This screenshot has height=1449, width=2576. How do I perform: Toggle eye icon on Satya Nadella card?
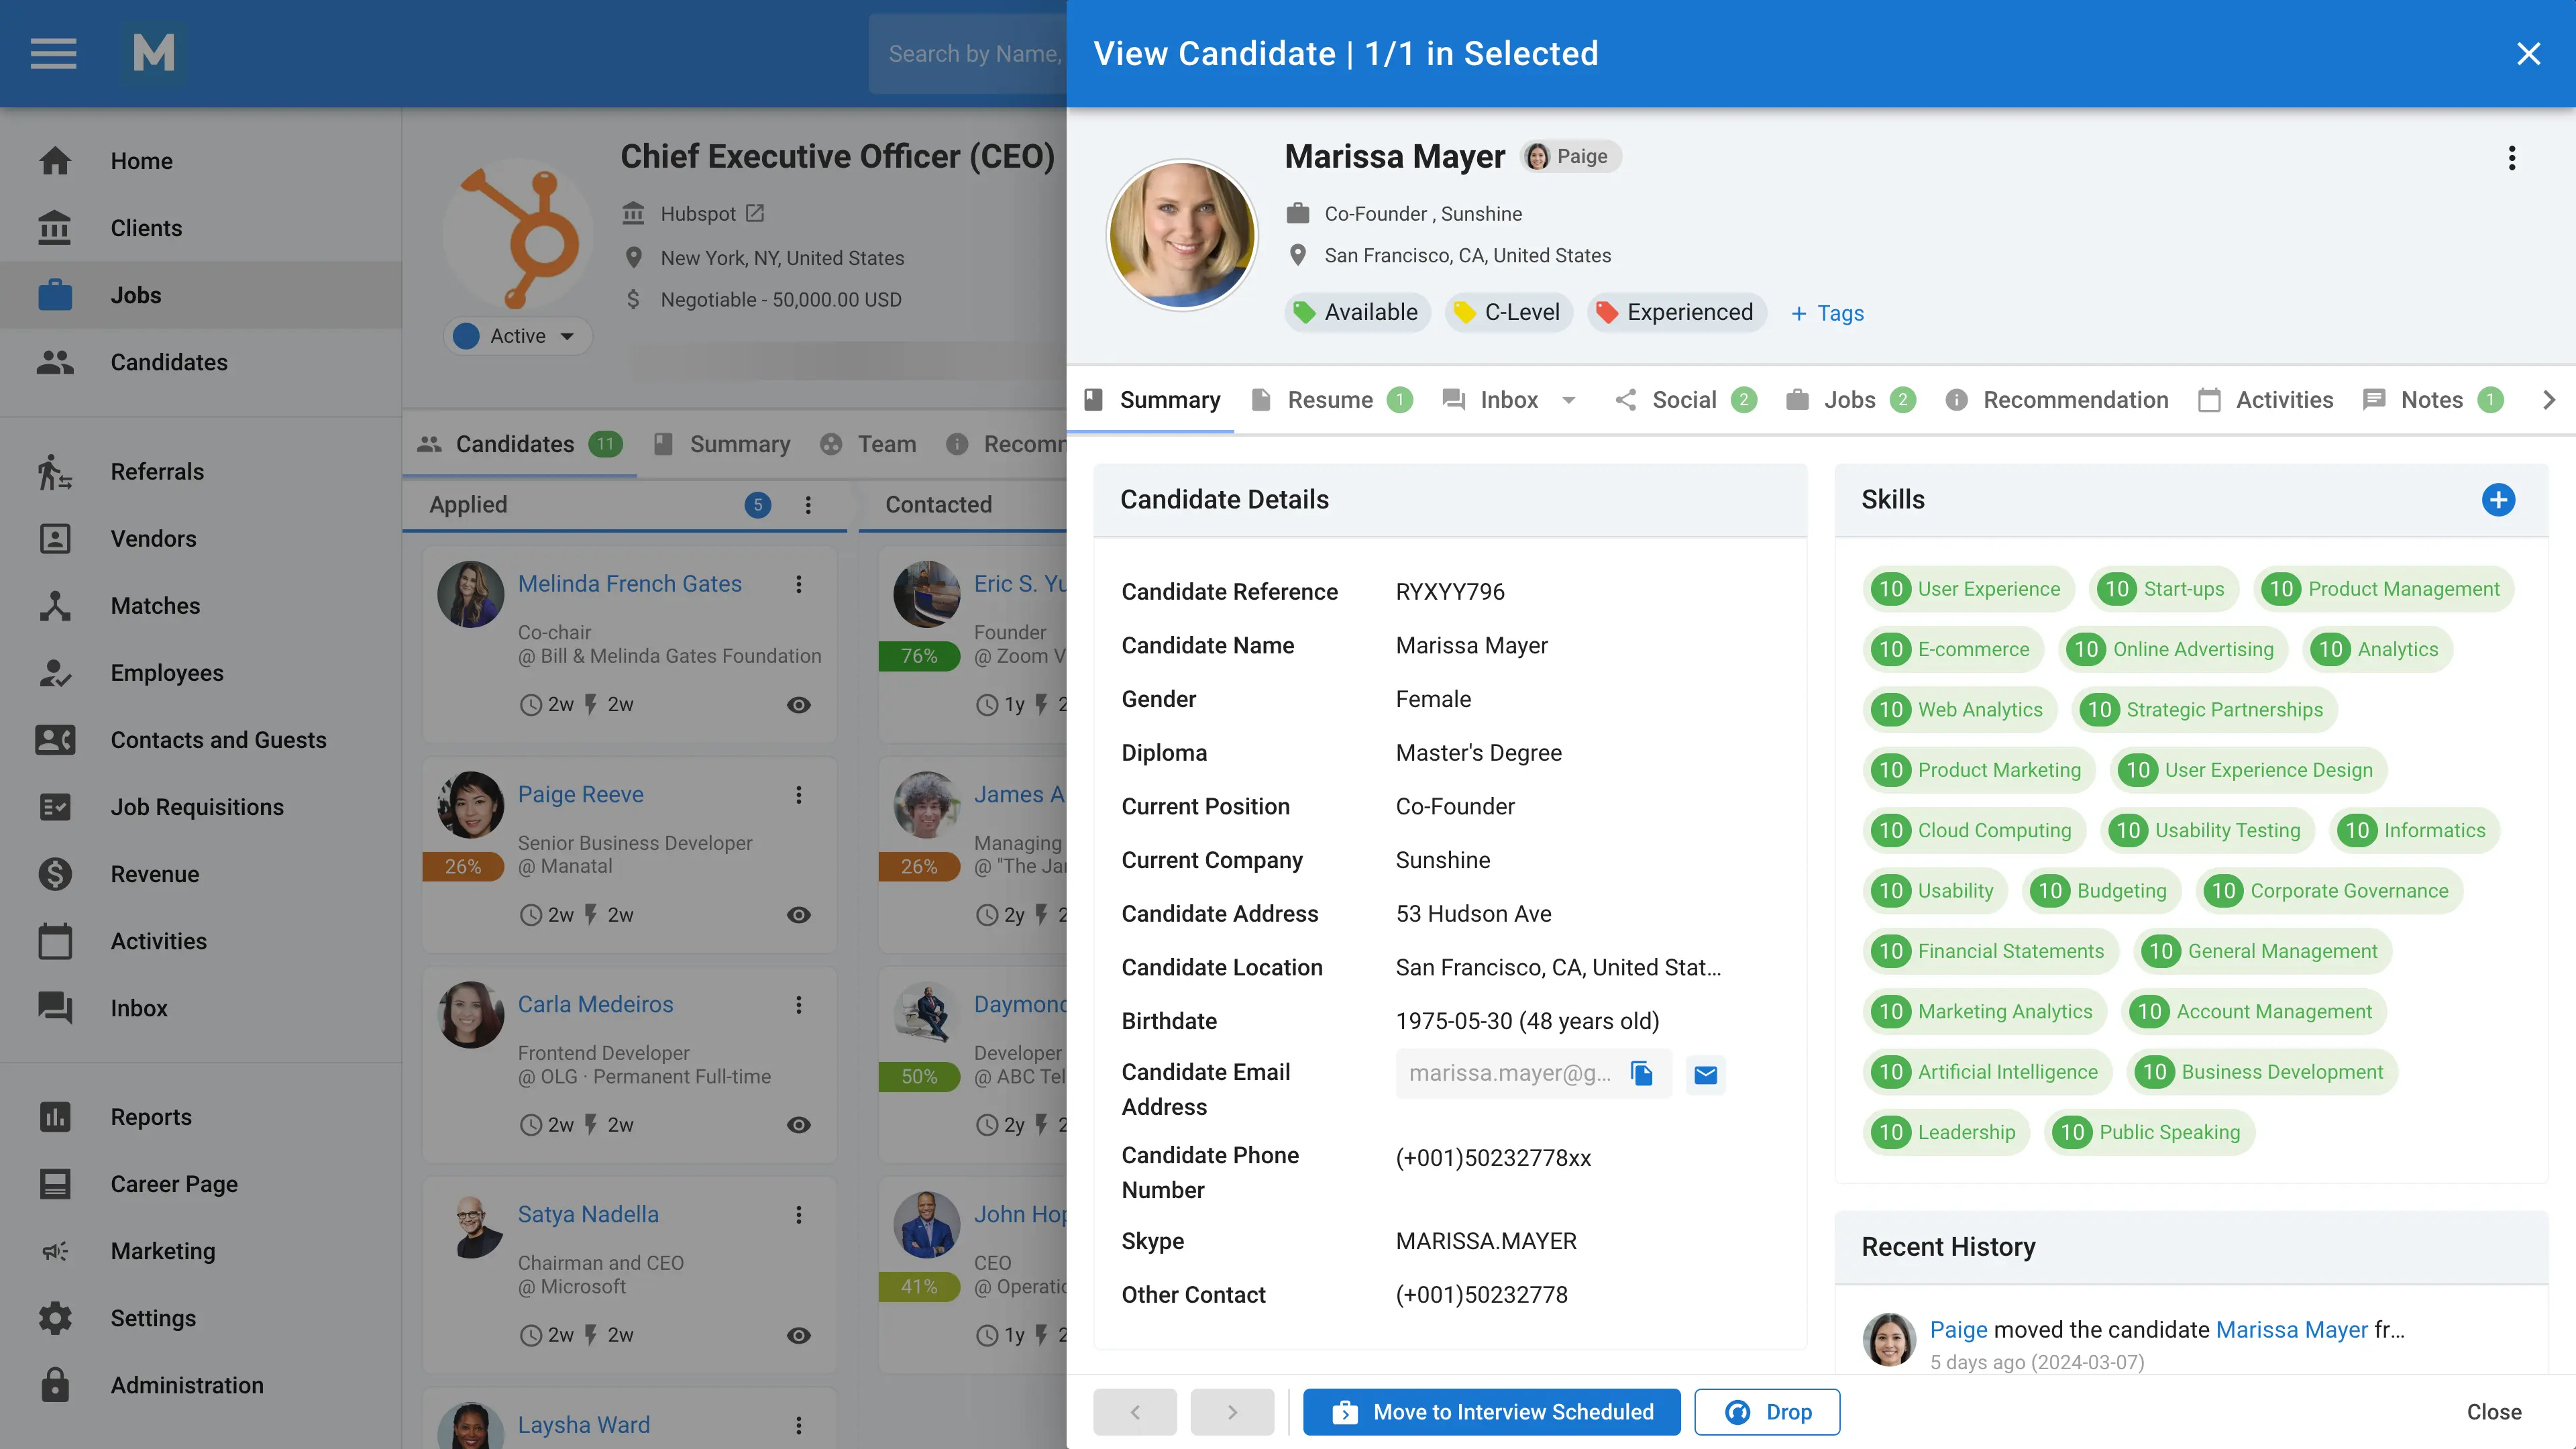pyautogui.click(x=798, y=1335)
